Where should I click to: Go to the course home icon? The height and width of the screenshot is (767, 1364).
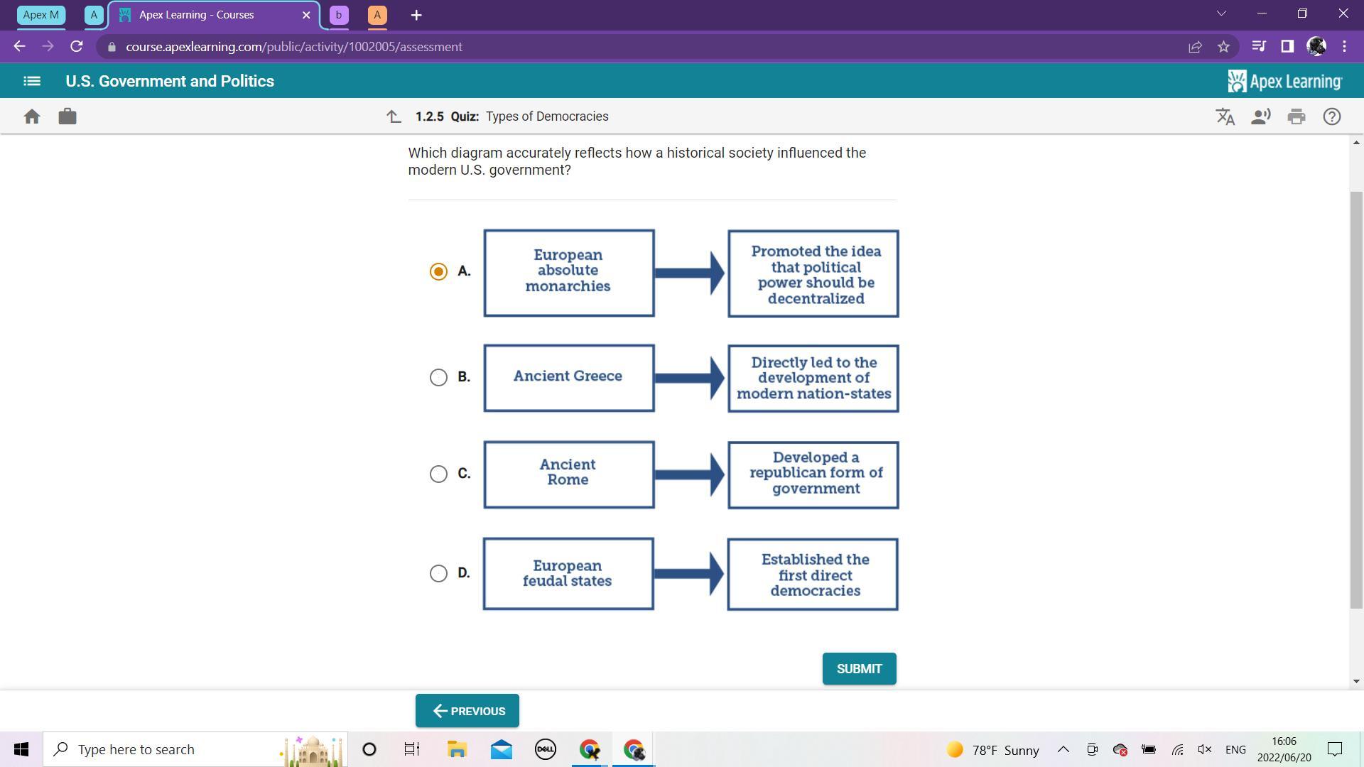coord(32,116)
